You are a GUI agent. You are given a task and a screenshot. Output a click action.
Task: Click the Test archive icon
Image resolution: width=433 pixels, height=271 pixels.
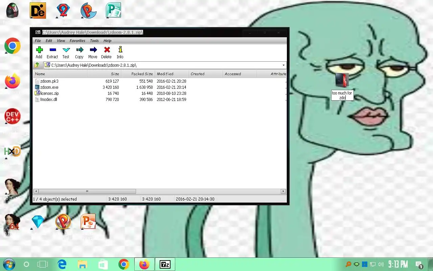[x=66, y=49]
